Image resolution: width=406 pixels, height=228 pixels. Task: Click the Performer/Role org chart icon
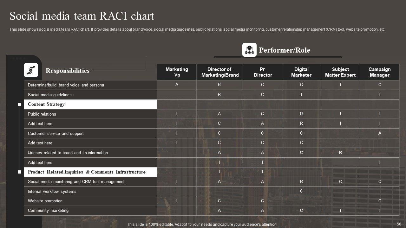(x=249, y=50)
